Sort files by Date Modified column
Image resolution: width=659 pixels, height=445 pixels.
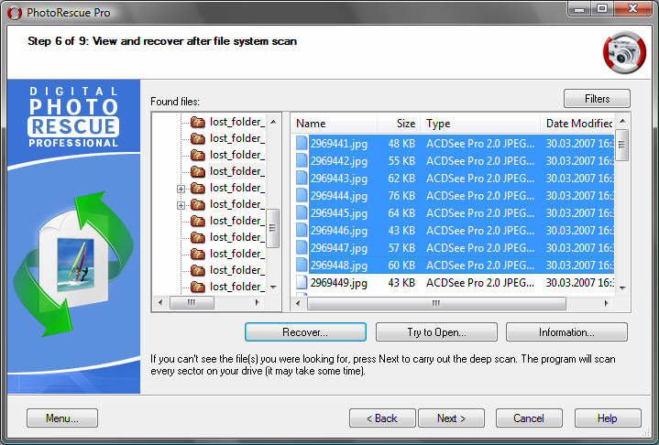[577, 124]
